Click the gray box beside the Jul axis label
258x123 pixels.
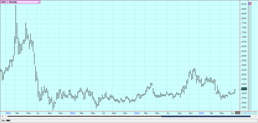[x=237, y=113]
